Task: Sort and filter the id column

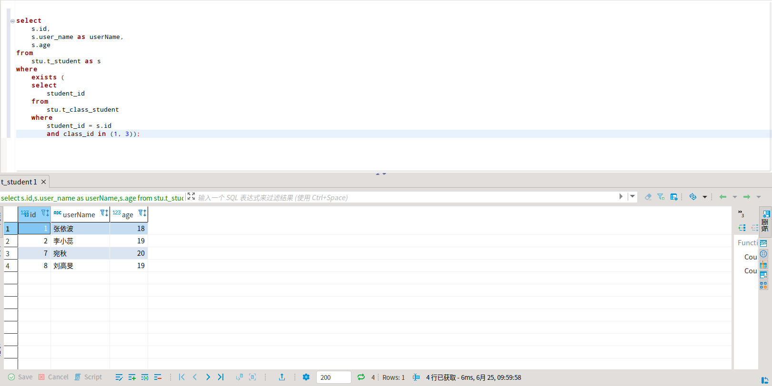Action: click(45, 213)
